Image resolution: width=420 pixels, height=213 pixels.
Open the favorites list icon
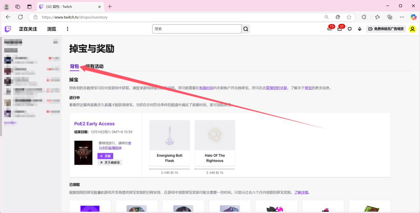377,17
